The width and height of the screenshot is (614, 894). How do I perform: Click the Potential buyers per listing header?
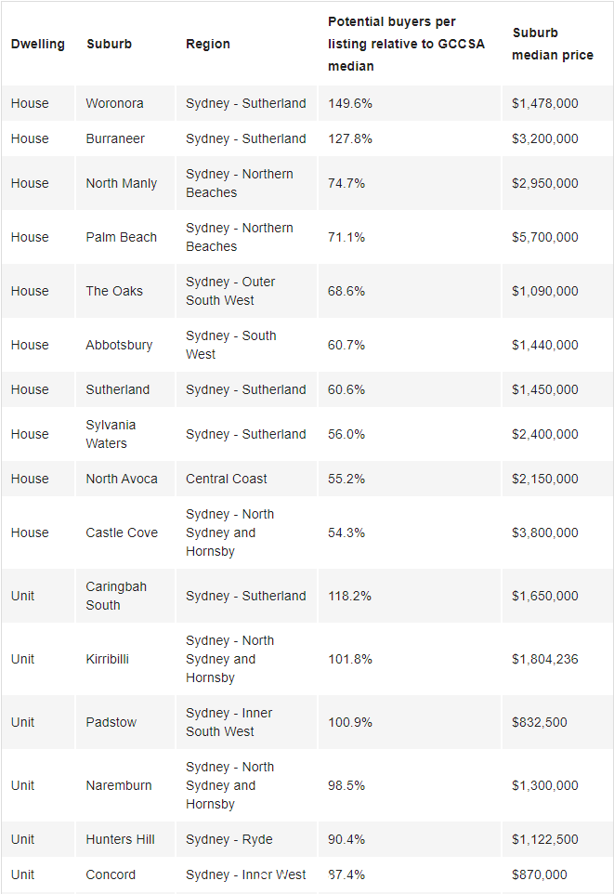coord(406,44)
